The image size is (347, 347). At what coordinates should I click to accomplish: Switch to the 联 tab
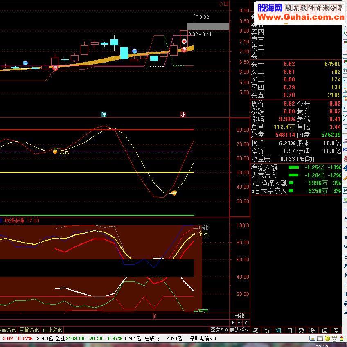pyautogui.click(x=313, y=330)
